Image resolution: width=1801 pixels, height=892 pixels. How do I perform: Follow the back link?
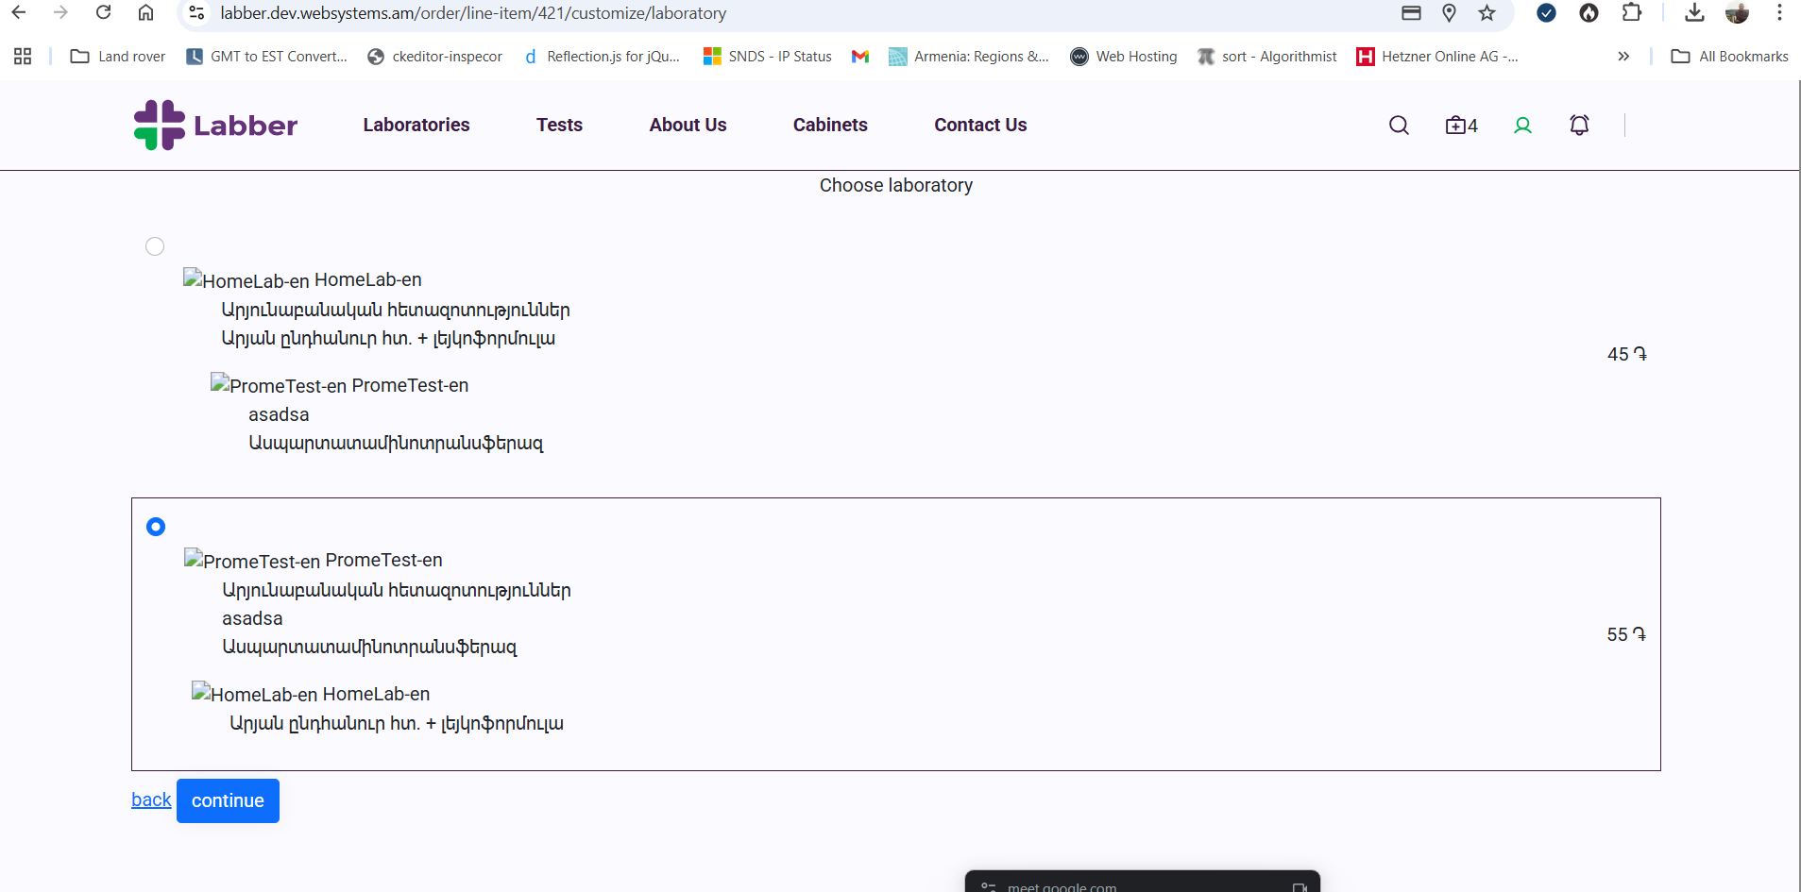coord(151,799)
